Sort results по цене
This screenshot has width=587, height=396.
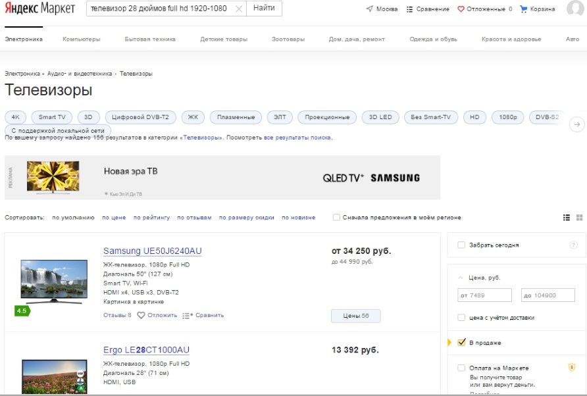pyautogui.click(x=114, y=218)
